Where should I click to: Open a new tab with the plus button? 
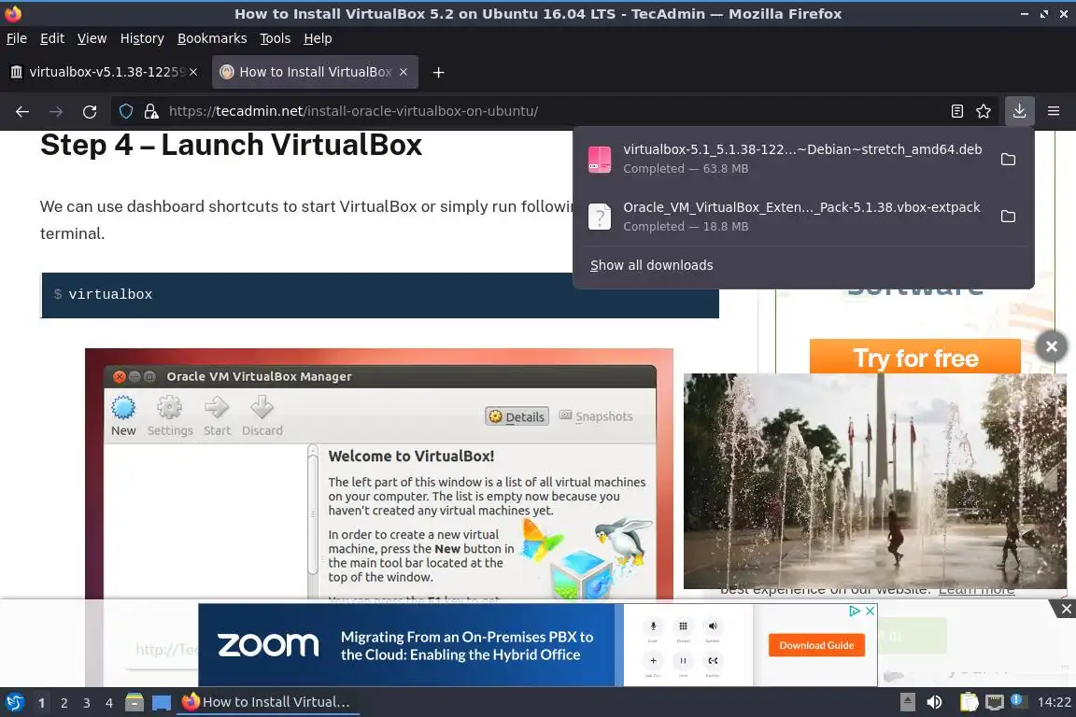tap(438, 72)
